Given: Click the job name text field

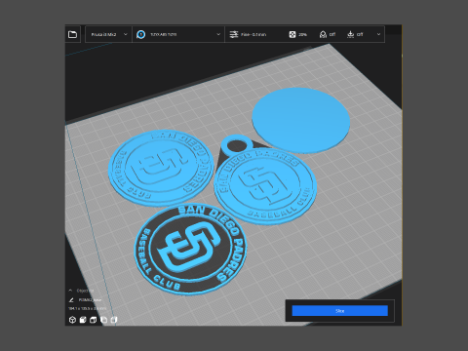Looking at the screenshot, I should click(90, 299).
